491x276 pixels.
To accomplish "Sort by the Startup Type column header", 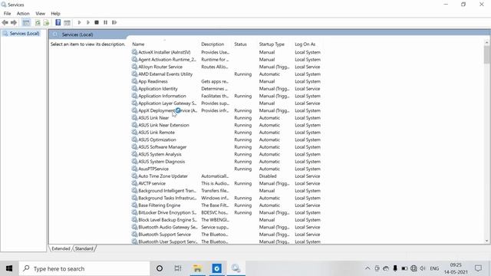I will pos(275,44).
